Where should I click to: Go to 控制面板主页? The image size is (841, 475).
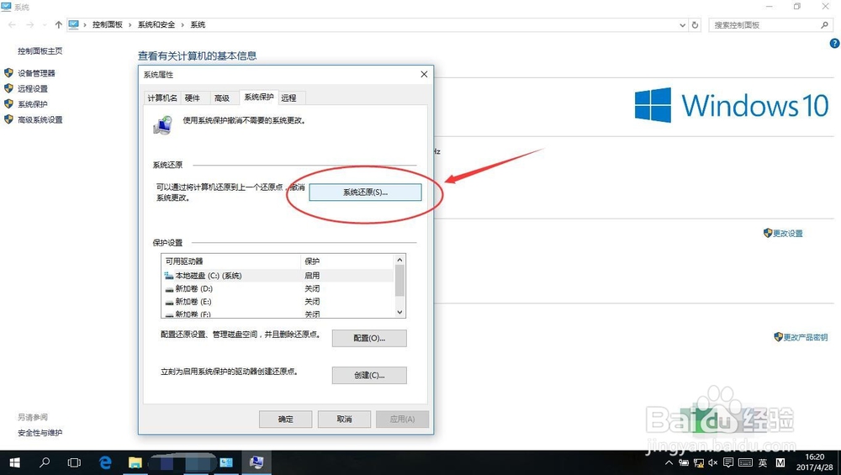click(40, 51)
